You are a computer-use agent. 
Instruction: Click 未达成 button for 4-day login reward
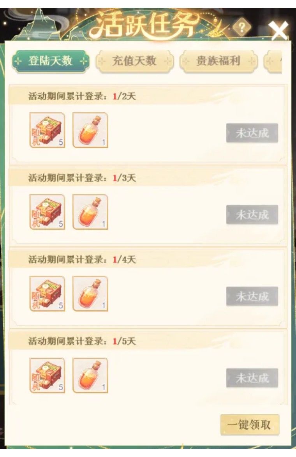click(252, 296)
